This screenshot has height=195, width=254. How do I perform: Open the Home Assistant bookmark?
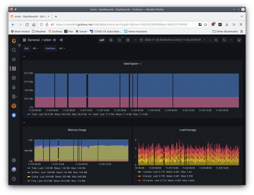click(x=136, y=31)
